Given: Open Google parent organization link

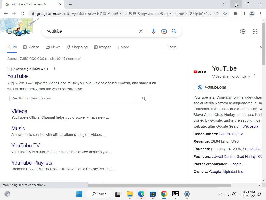Looking at the screenshot, I should 235,164.
